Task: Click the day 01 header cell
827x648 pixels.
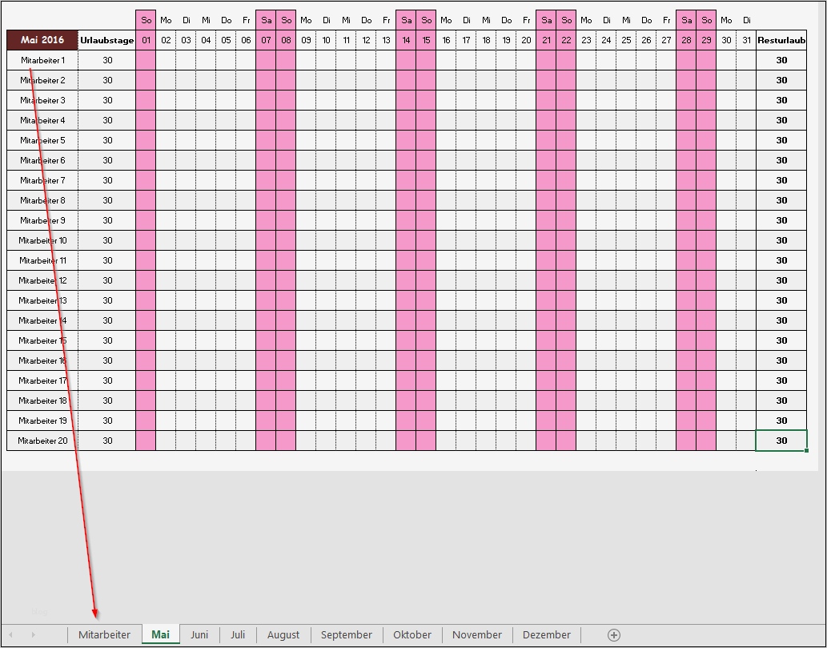Action: point(146,39)
